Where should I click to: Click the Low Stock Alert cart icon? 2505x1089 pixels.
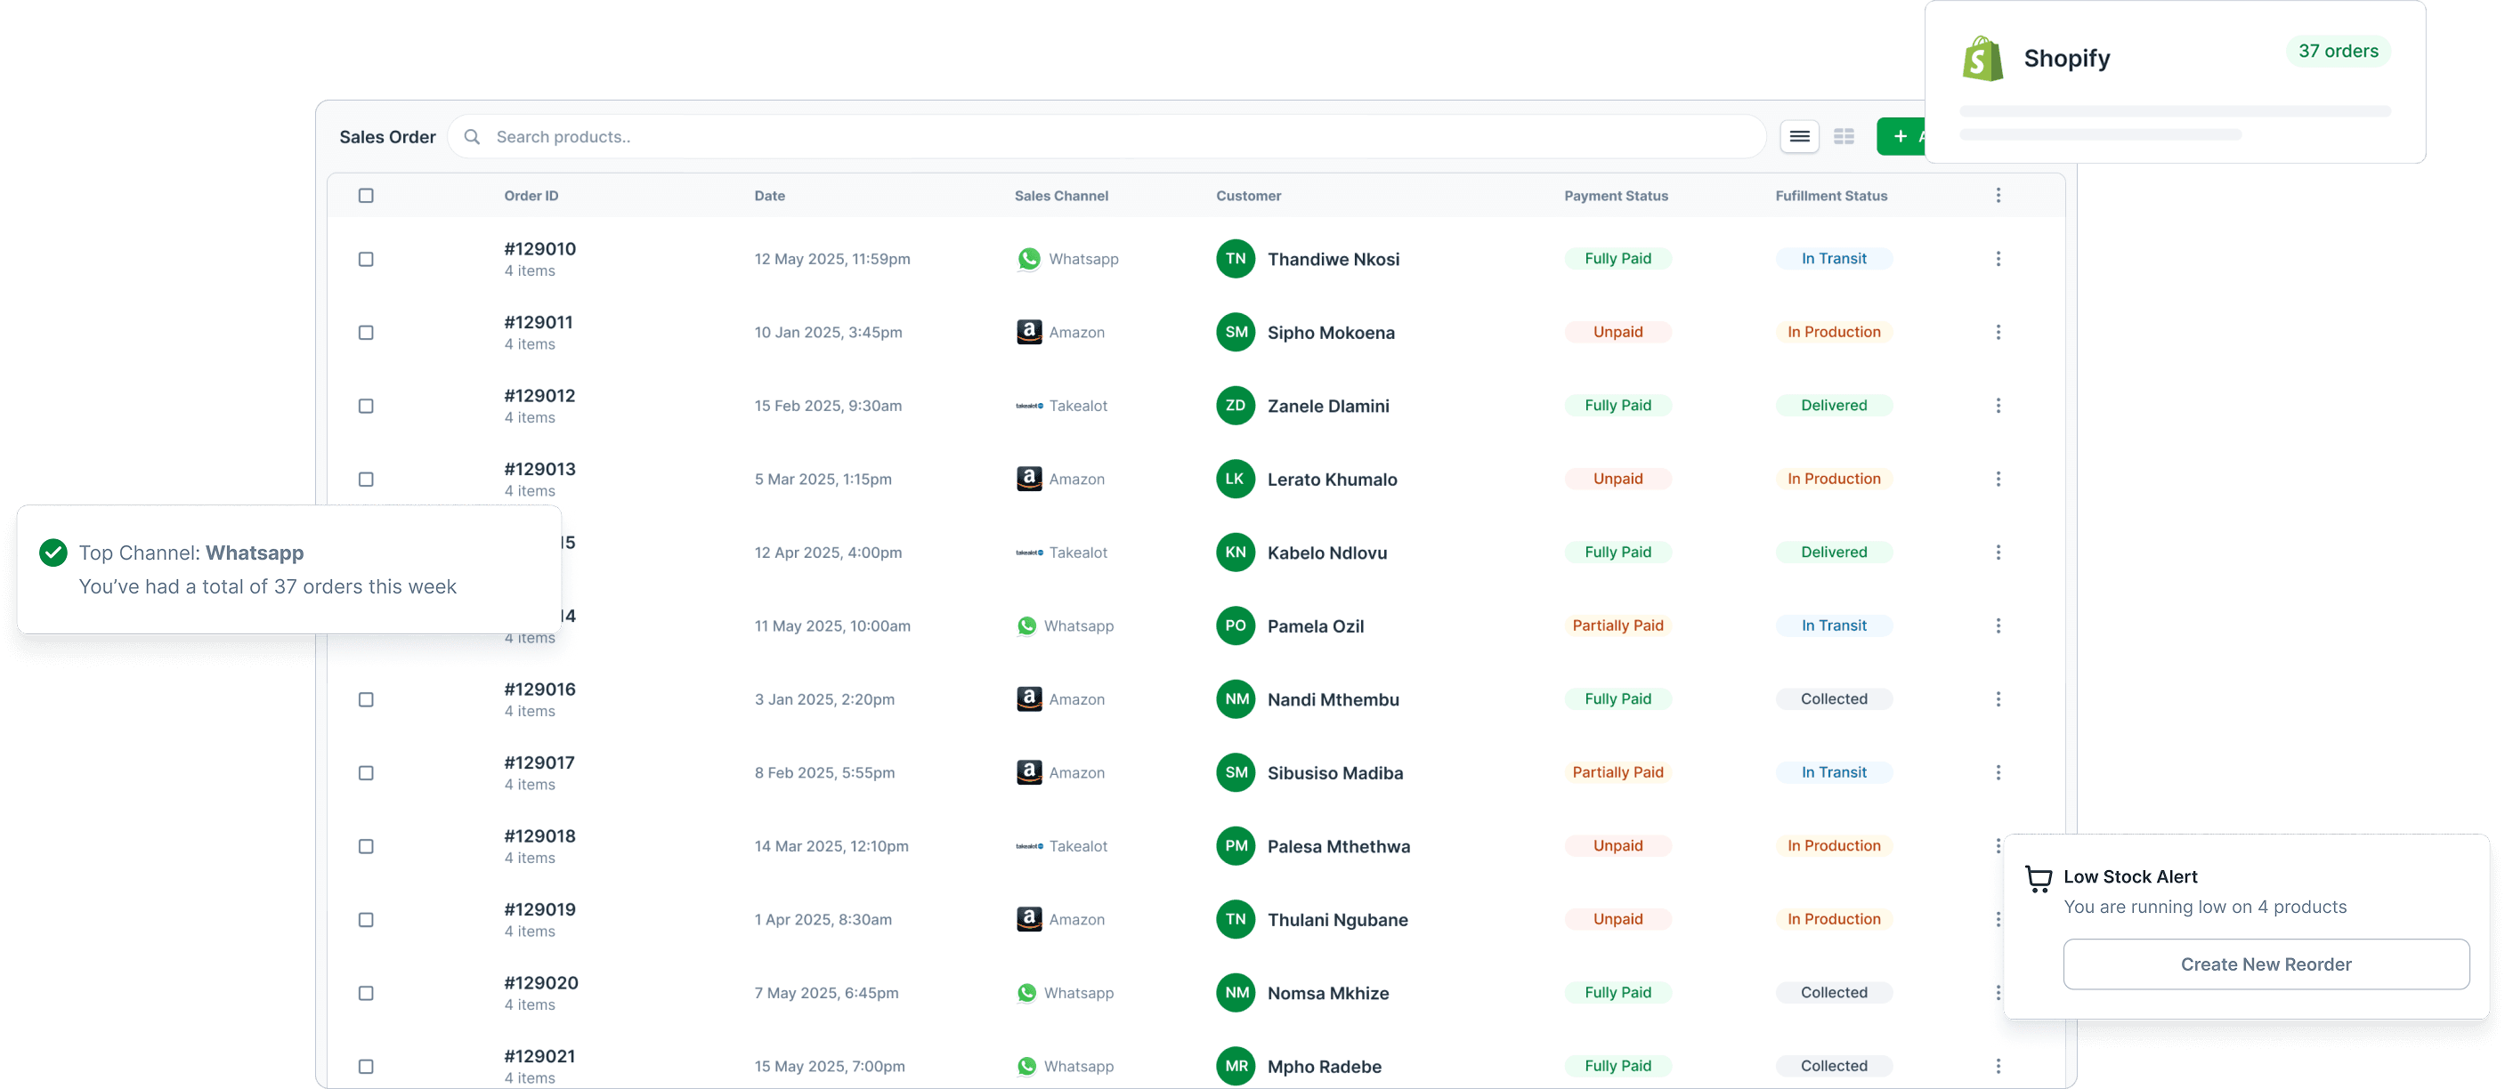(x=2039, y=878)
